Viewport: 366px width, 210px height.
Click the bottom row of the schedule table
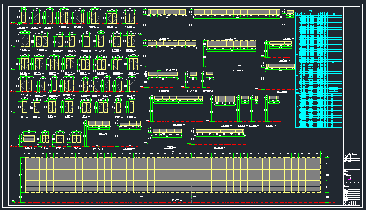[319, 126]
